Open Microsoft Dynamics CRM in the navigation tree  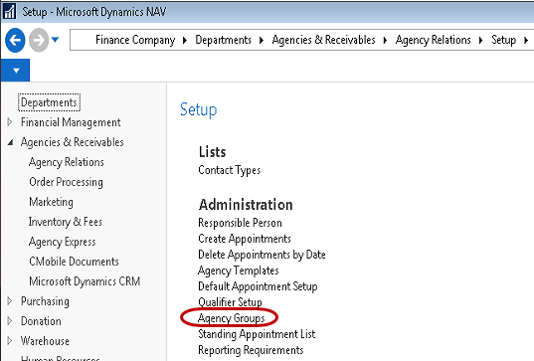[x=85, y=281]
